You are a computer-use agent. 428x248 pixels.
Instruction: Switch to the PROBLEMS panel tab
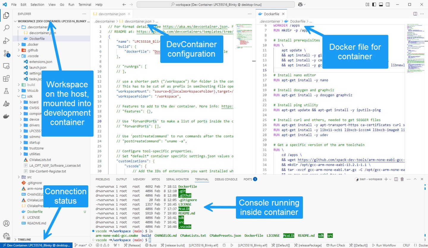coord(103,179)
